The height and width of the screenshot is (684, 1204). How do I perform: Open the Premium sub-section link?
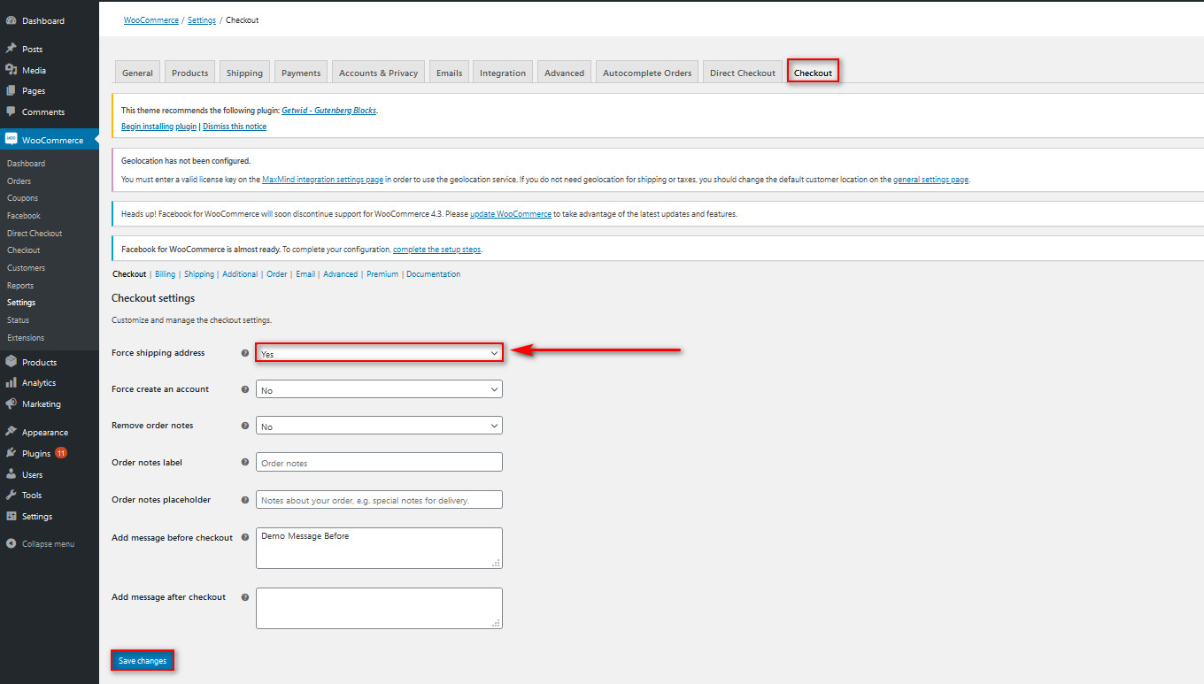tap(382, 274)
